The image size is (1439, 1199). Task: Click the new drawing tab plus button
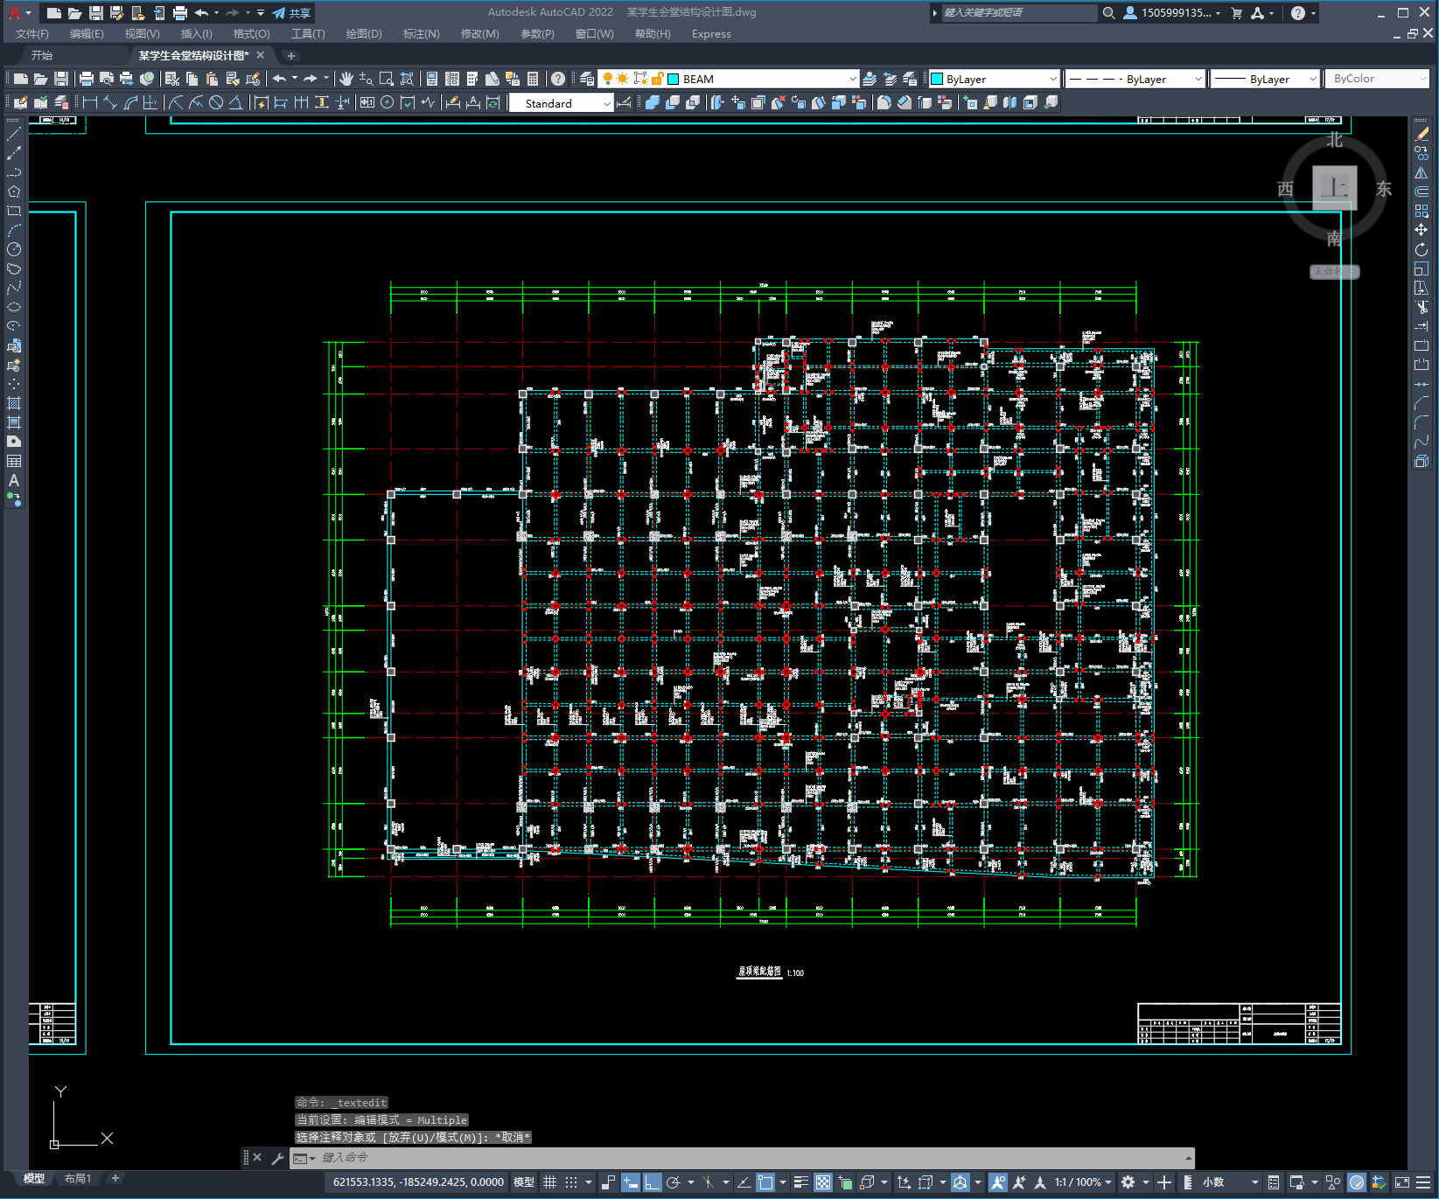click(x=291, y=55)
